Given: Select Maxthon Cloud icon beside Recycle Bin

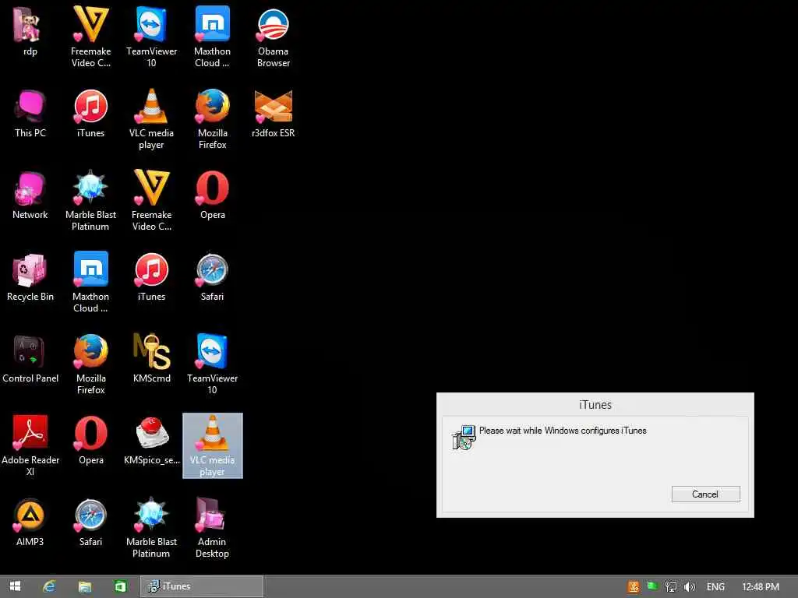Looking at the screenshot, I should coord(90,283).
